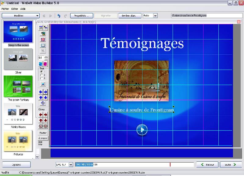The image size is (244, 176).
Task: Click the arrow-window icon in GUS toolbar
Action: [x=45, y=28]
